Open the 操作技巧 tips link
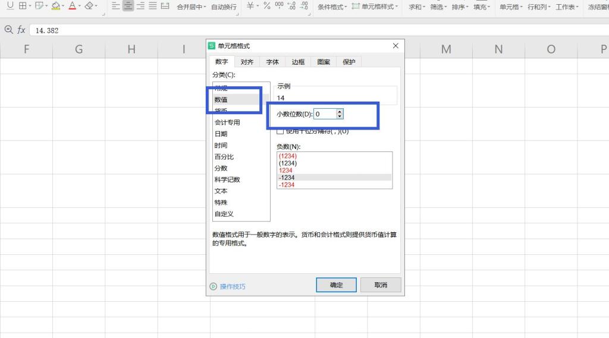The height and width of the screenshot is (338, 609). [232, 286]
